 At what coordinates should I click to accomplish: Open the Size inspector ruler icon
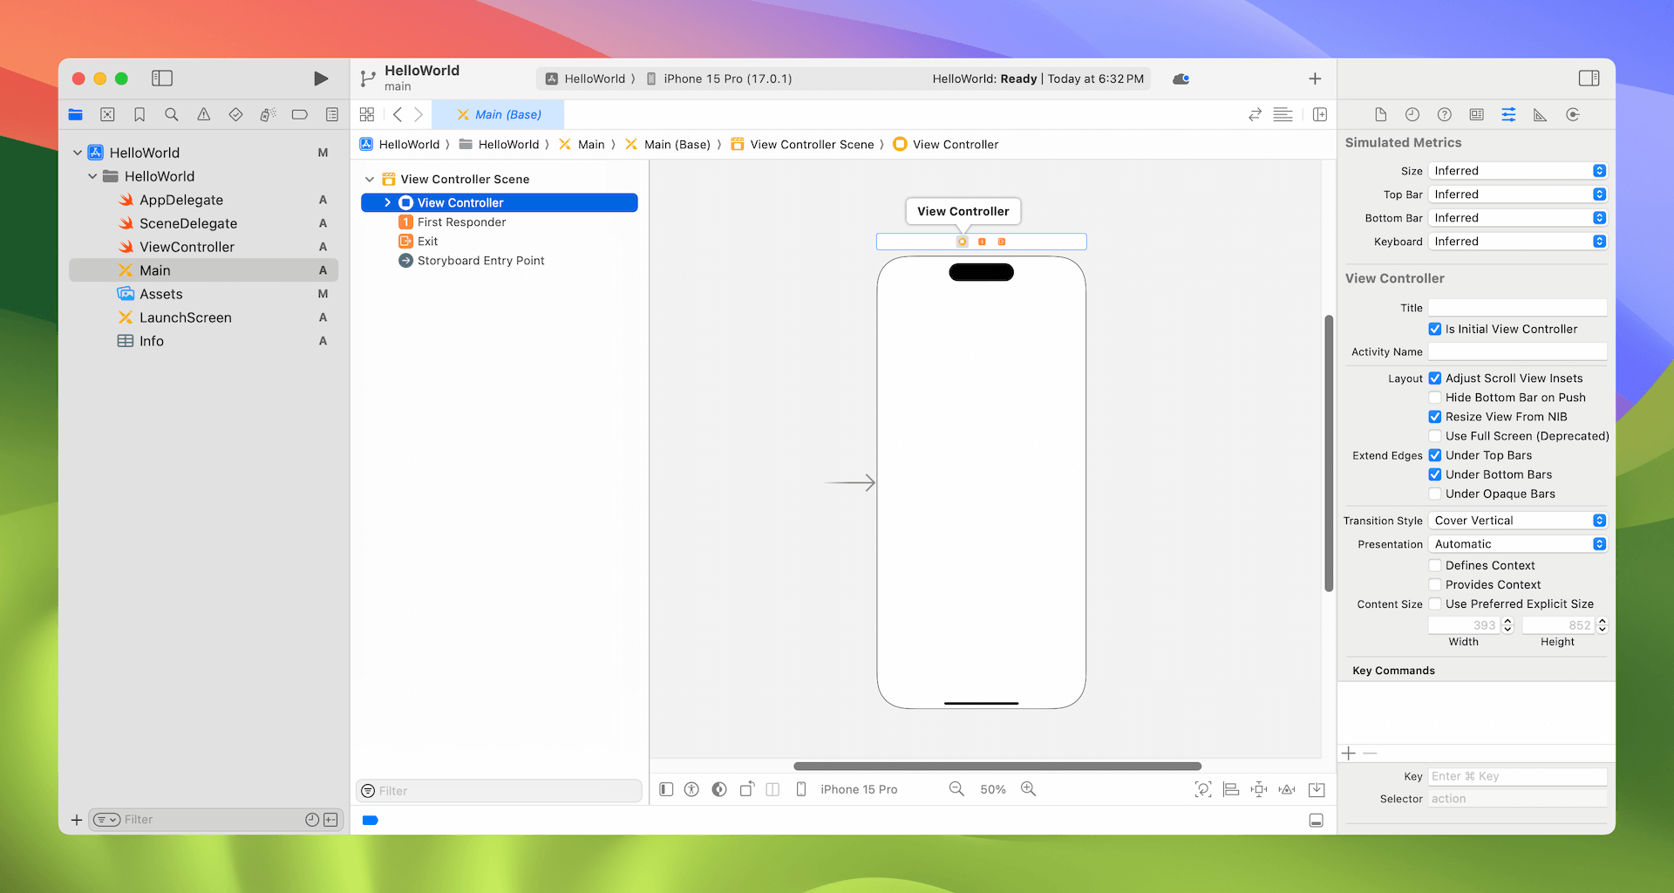coord(1541,114)
